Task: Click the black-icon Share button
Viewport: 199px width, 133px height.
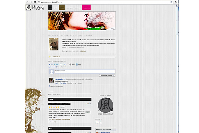Action: pos(72,65)
